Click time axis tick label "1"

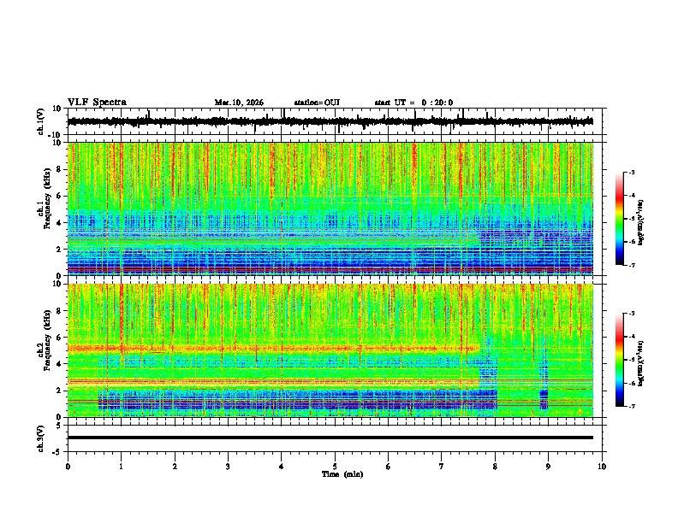pyautogui.click(x=121, y=467)
